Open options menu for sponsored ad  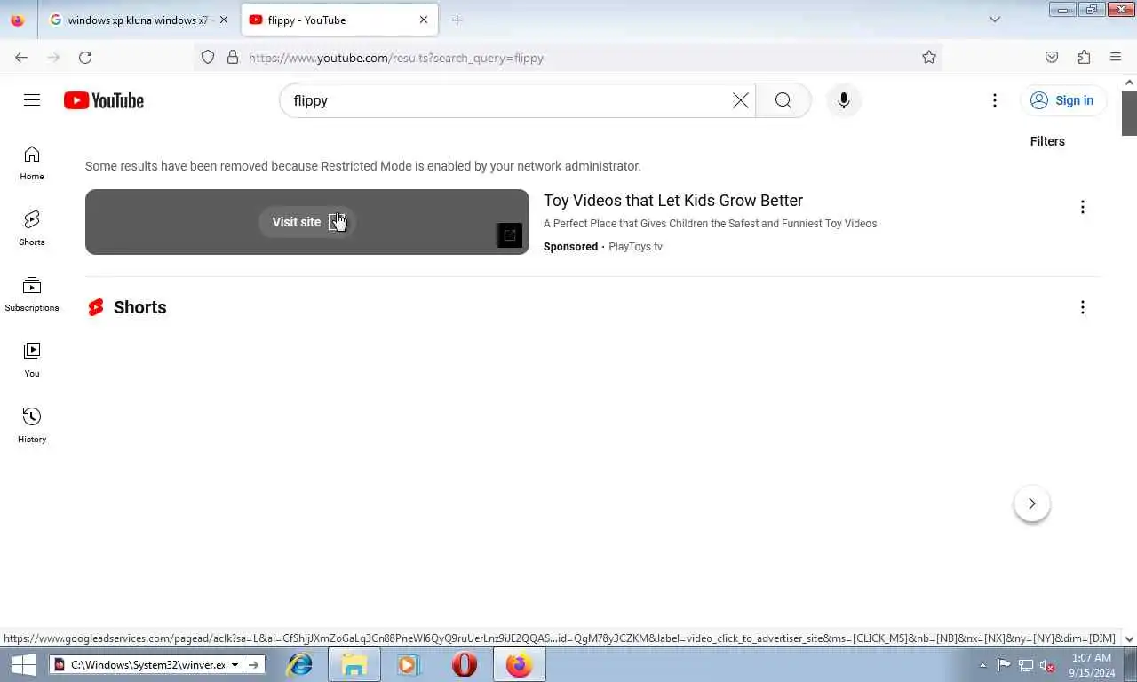(x=1082, y=207)
